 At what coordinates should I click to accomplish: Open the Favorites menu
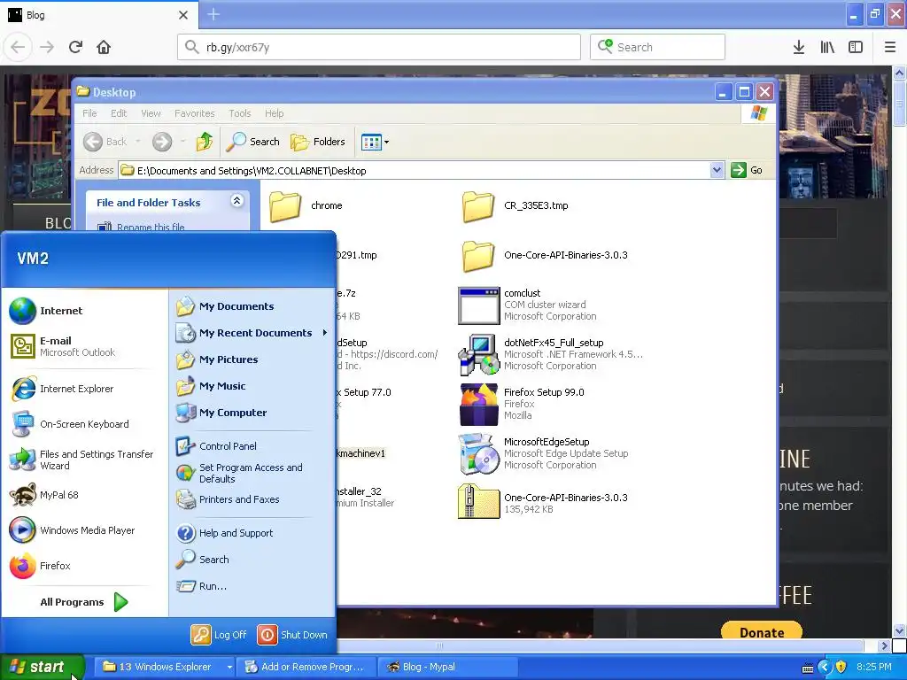pyautogui.click(x=194, y=113)
